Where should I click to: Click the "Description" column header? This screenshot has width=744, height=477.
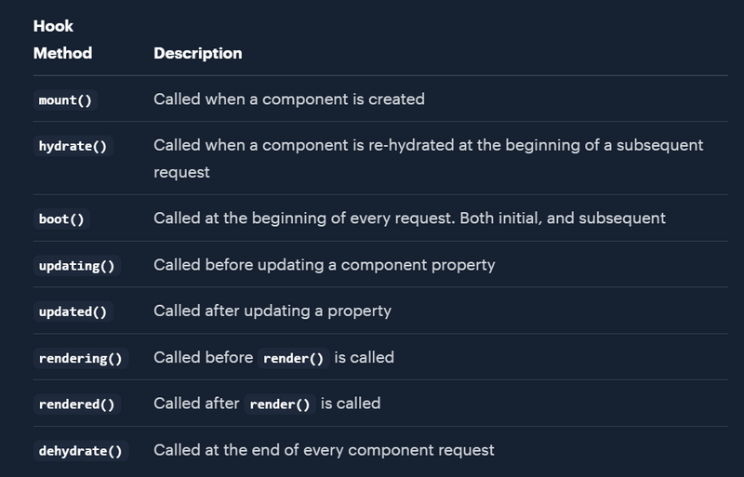click(197, 53)
